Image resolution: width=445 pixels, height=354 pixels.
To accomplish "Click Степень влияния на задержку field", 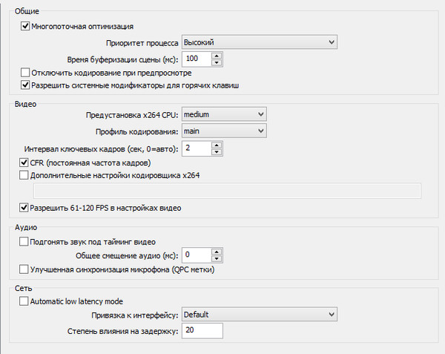I will (202, 331).
